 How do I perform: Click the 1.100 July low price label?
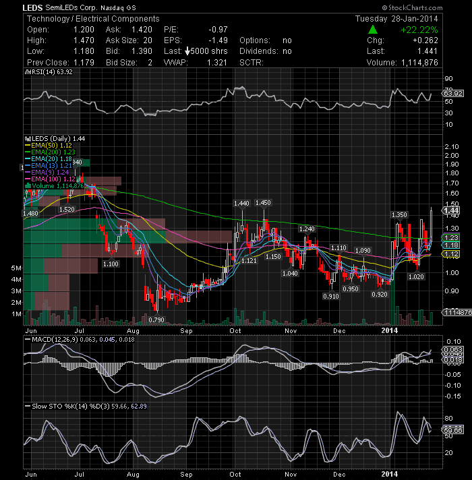click(111, 264)
